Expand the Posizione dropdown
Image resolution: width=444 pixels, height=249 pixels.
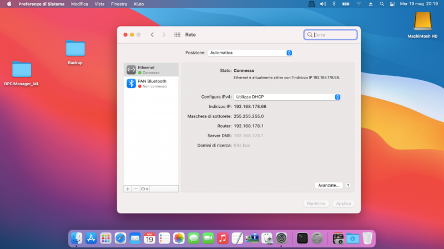point(250,53)
